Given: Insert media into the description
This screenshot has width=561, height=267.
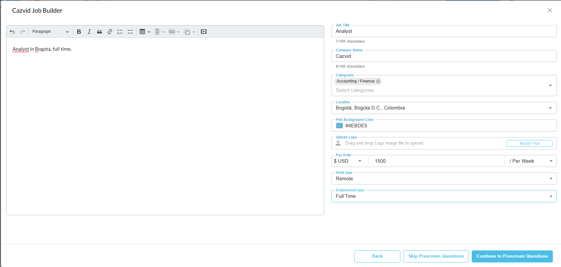Looking at the screenshot, I should [x=204, y=32].
